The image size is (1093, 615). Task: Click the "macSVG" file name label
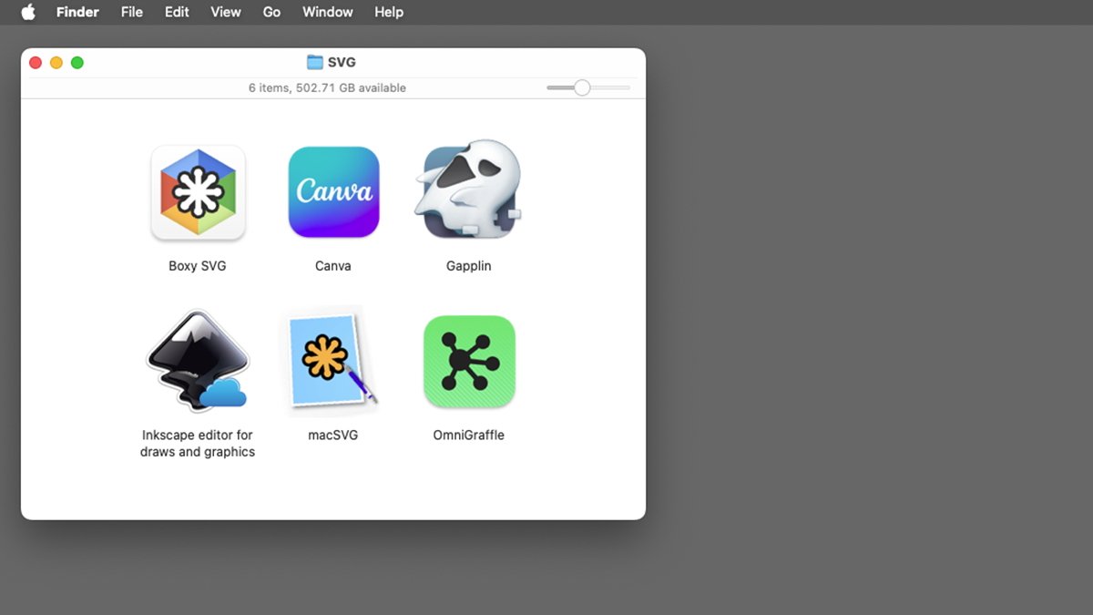(x=333, y=435)
